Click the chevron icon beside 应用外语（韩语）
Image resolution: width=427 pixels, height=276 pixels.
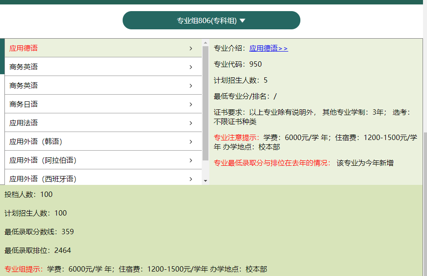(x=190, y=141)
